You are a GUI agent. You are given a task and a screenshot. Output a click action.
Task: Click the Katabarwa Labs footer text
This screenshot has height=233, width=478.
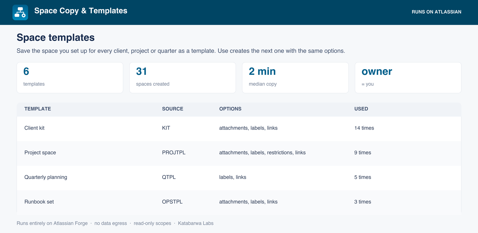pyautogui.click(x=196, y=223)
